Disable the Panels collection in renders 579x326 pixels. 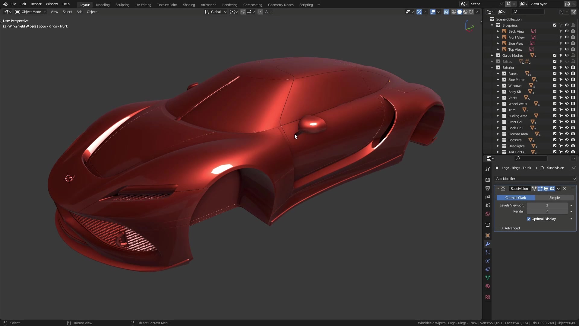coord(573,74)
